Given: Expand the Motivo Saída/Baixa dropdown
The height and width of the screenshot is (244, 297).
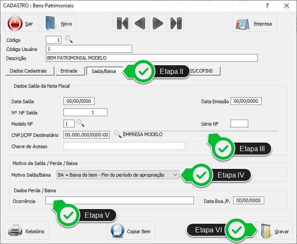Looking at the screenshot, I should click(x=174, y=174).
